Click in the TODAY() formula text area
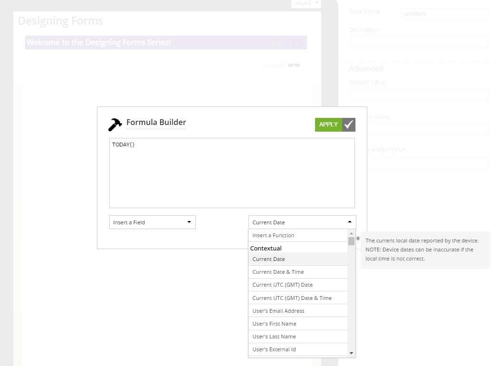Image resolution: width=498 pixels, height=366 pixels. point(232,173)
